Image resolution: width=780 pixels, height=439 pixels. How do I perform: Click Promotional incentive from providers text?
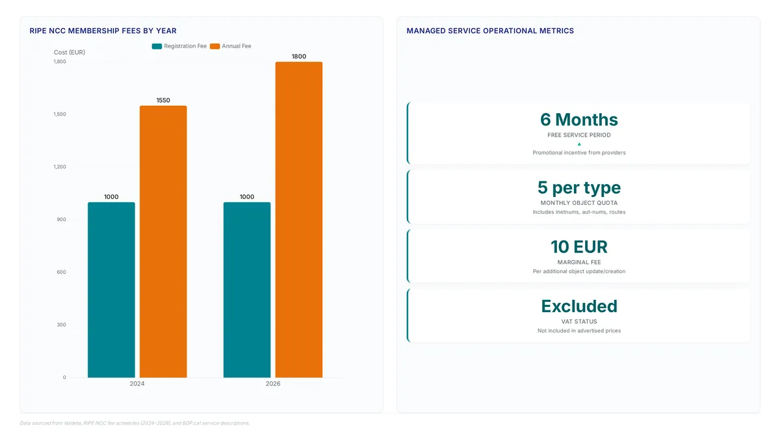pos(579,153)
